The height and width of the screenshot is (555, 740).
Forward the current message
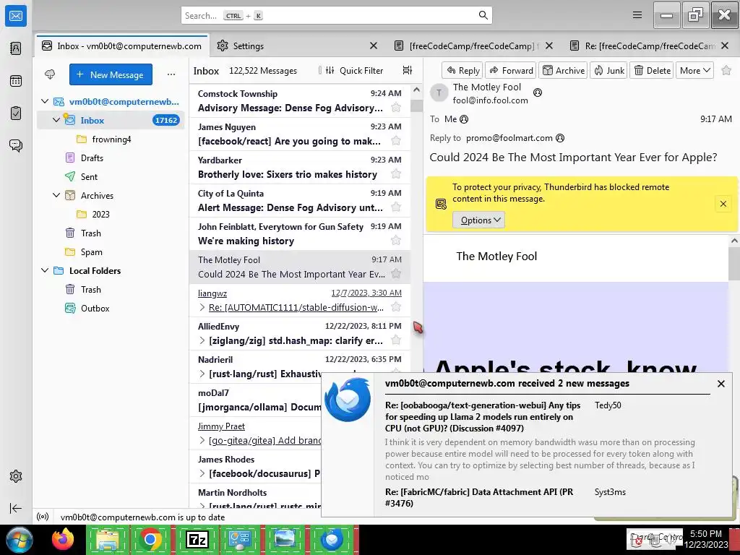(x=511, y=70)
